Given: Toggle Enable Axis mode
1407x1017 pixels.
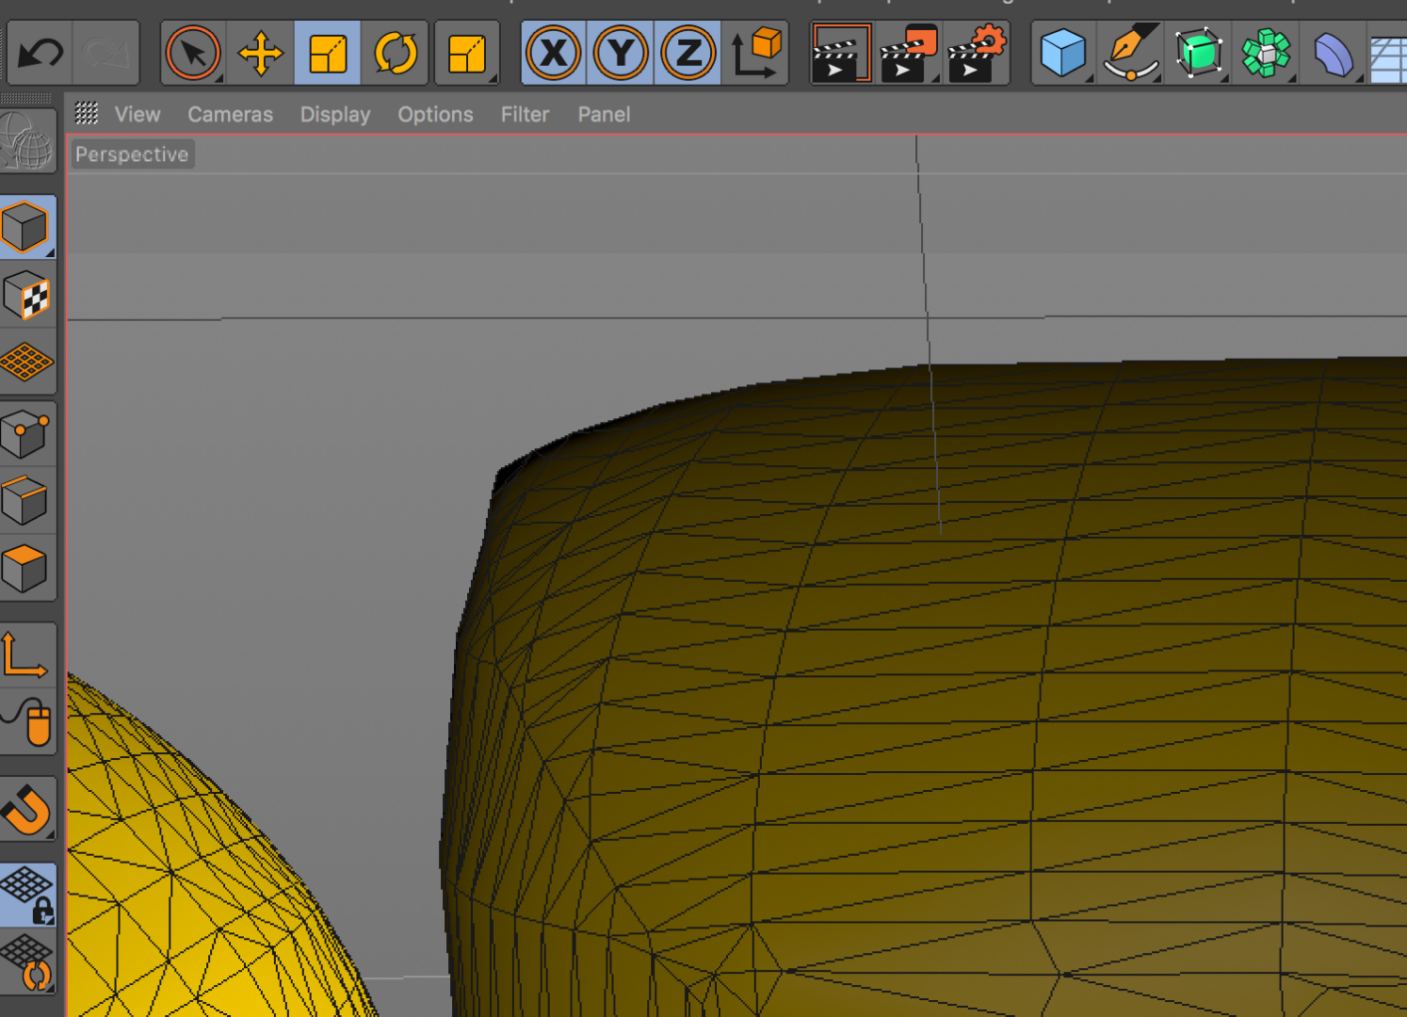Looking at the screenshot, I should pyautogui.click(x=27, y=655).
